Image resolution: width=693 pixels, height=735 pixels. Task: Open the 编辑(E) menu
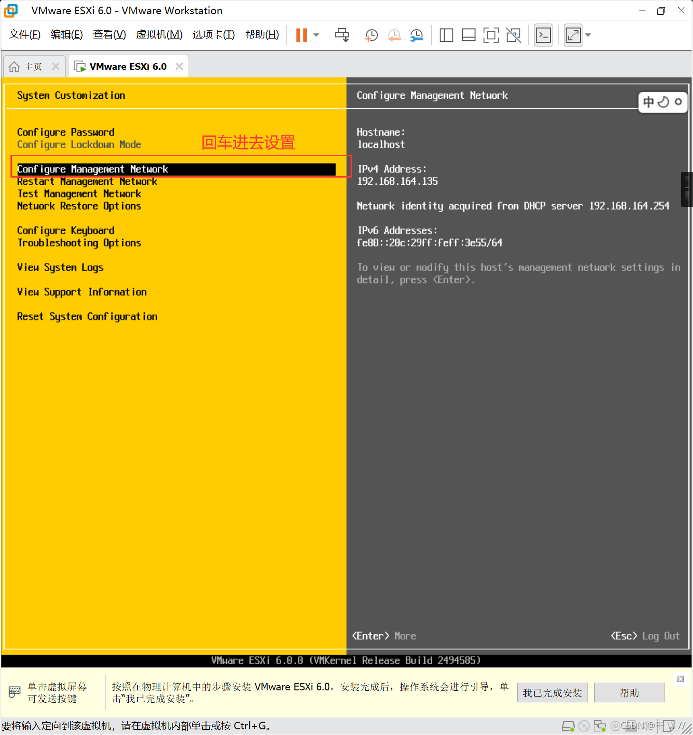(66, 34)
